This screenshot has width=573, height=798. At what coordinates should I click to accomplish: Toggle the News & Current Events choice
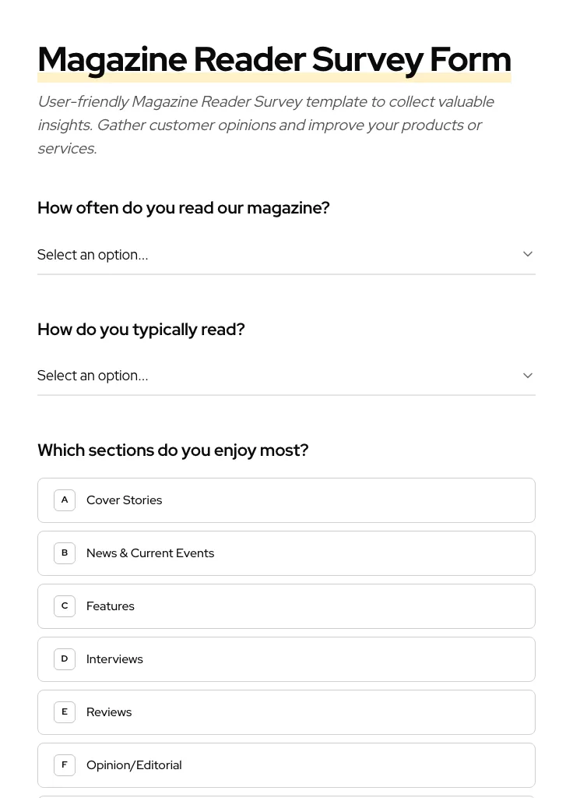click(286, 553)
